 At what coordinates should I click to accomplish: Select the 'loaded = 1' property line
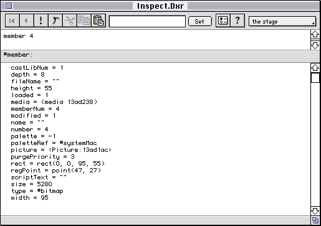pos(29,95)
